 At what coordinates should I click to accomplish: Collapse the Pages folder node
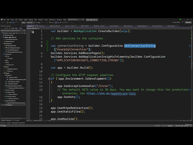pyautogui.click(x=3, y=73)
